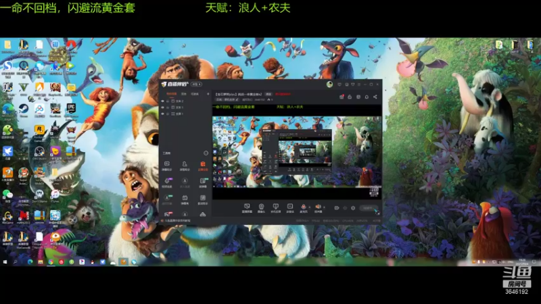541x304 pixels.
Task: Hide the 全屏1 source with its eye icon
Action: (x=162, y=113)
